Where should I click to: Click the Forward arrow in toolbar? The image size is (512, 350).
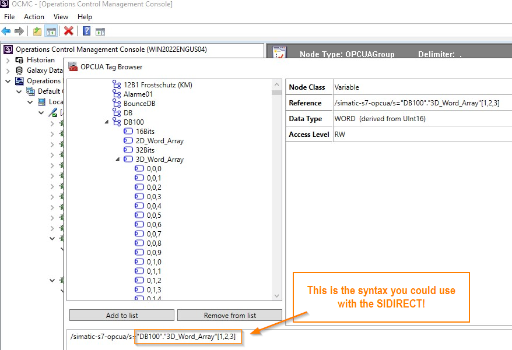pyautogui.click(x=19, y=31)
